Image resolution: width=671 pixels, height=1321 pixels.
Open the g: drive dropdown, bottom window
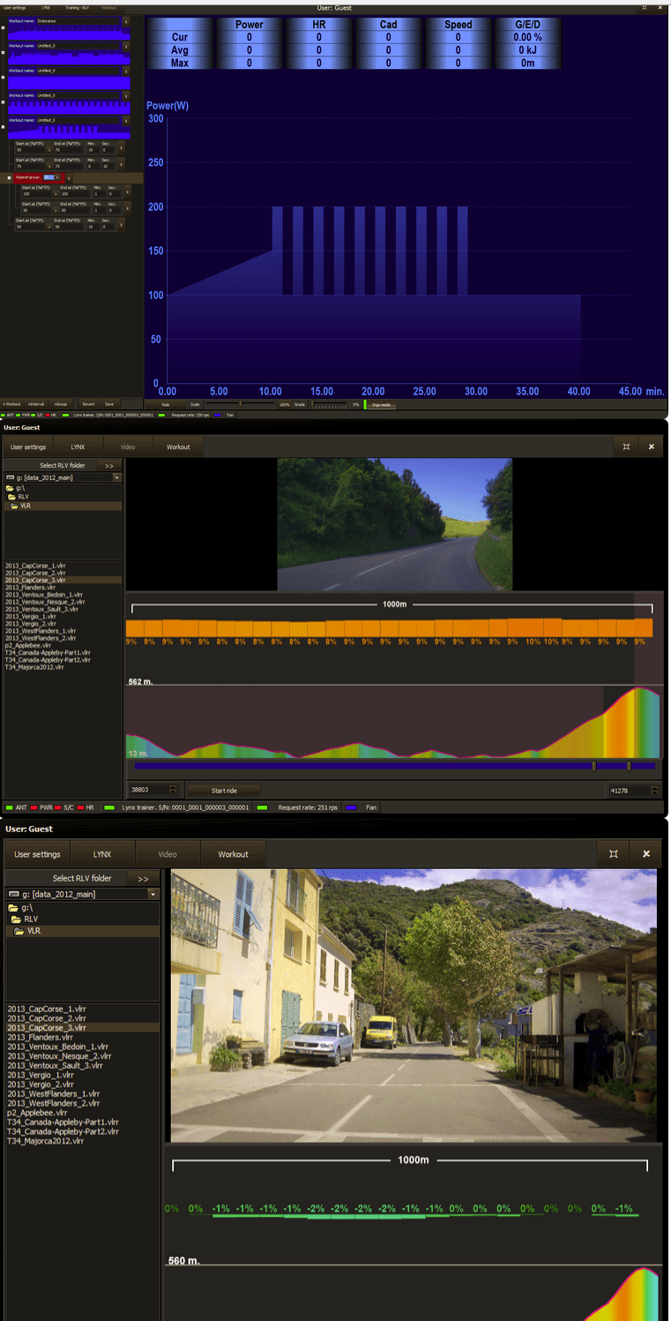click(x=153, y=894)
